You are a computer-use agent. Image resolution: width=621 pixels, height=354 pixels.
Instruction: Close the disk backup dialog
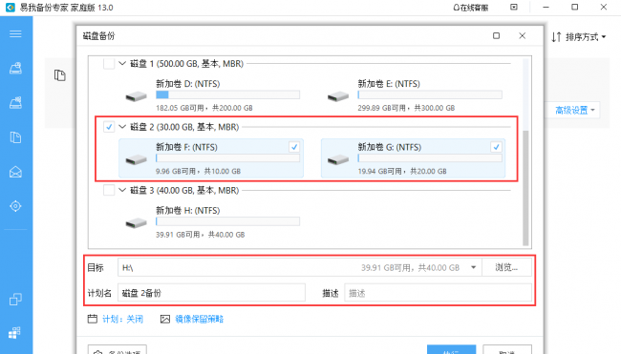[523, 35]
